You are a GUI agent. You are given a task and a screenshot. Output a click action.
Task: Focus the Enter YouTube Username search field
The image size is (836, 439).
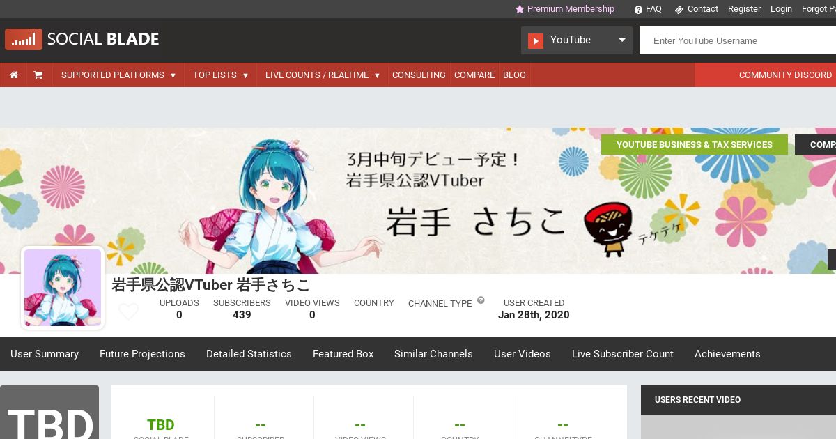click(738, 40)
